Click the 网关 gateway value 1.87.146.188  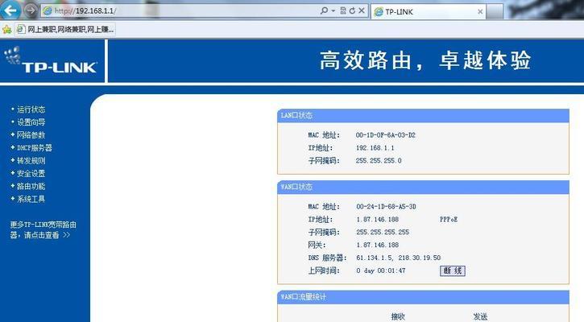pos(377,245)
